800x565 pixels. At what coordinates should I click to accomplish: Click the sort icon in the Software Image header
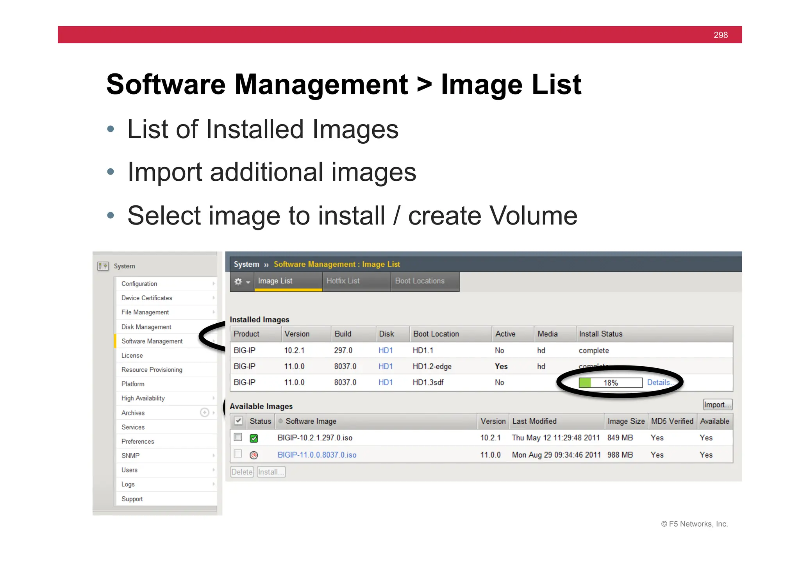pyautogui.click(x=280, y=421)
